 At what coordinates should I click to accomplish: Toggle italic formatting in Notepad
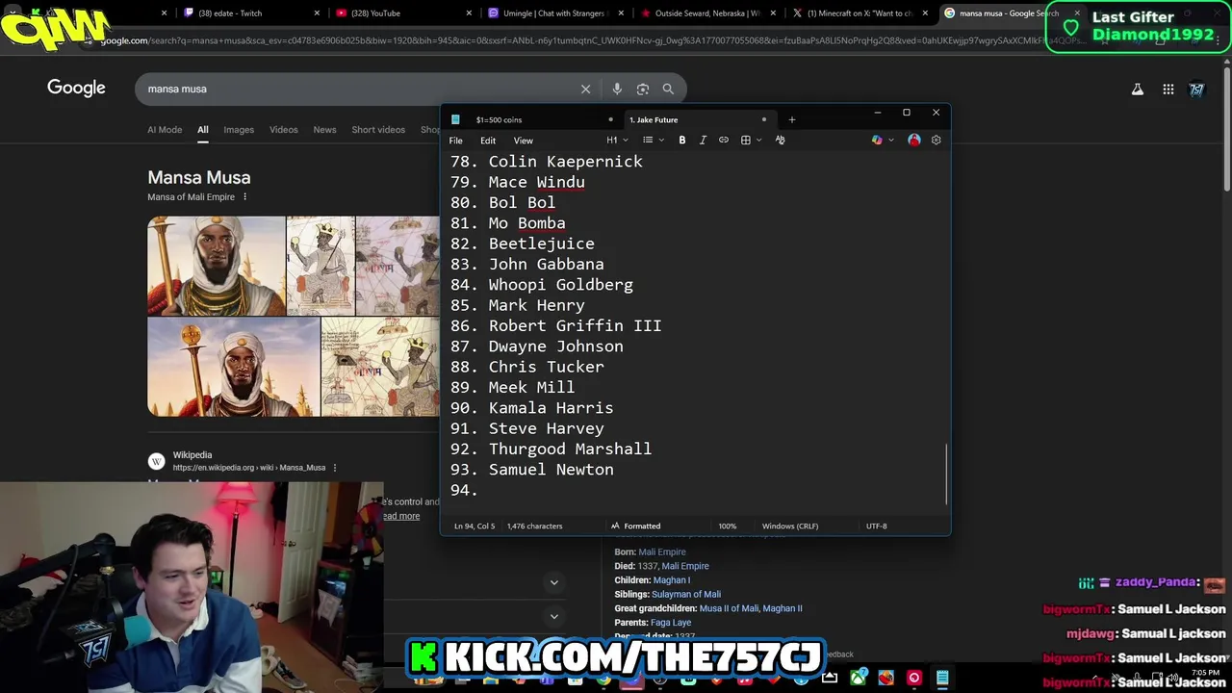[x=703, y=141]
